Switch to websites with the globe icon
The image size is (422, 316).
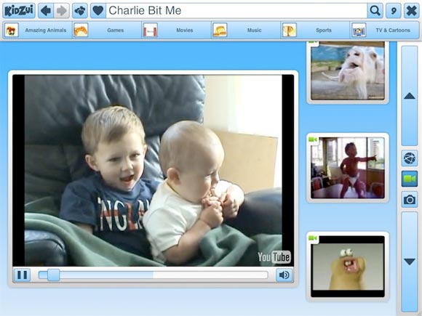click(x=410, y=158)
